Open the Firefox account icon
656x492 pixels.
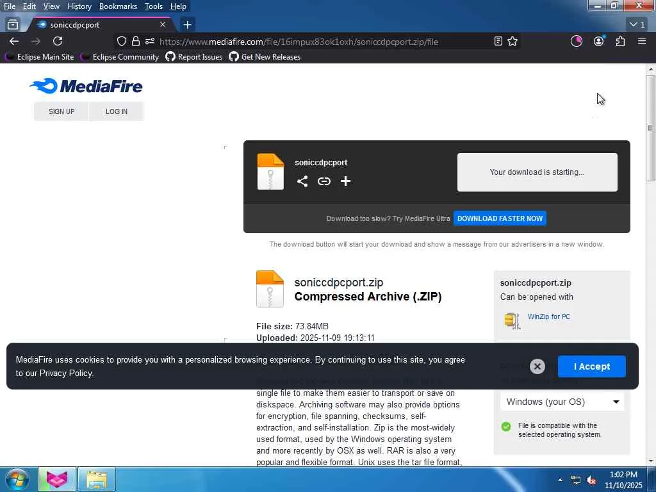pos(599,41)
